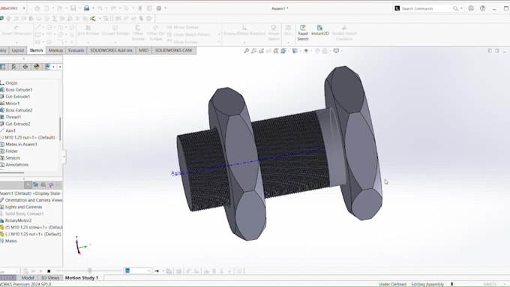
Task: Switch to the Layout tab
Action: [x=17, y=50]
